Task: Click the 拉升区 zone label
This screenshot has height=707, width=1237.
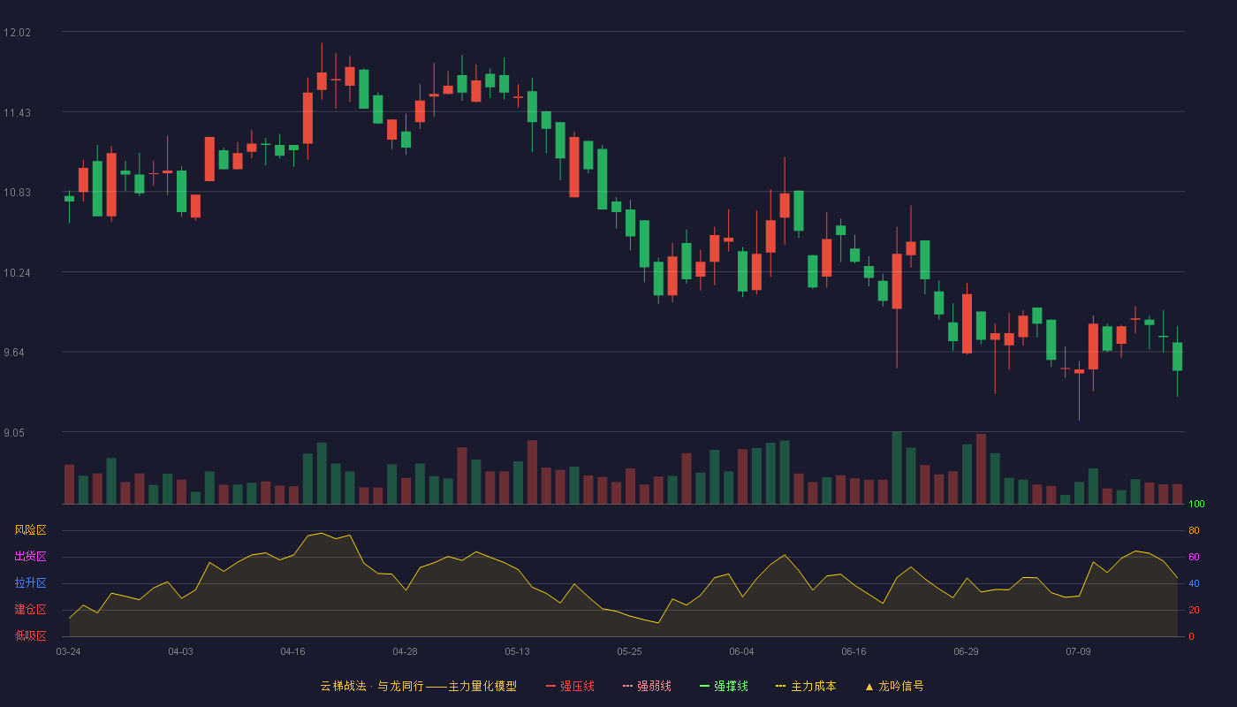Action: coord(30,583)
